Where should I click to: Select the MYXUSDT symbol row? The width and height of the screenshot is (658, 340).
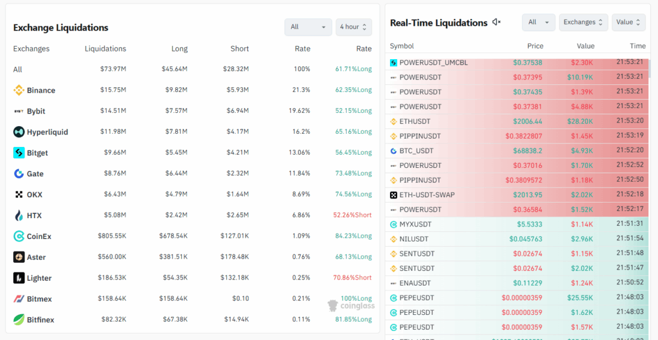tap(517, 225)
